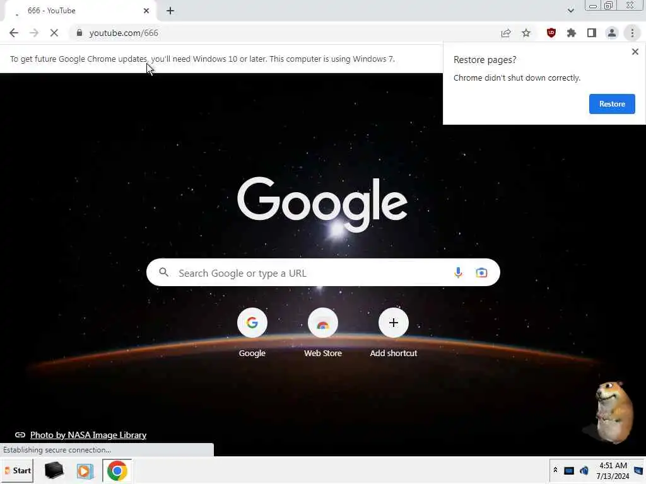Viewport: 646px width, 484px height.
Task: Close the 666 - YouTube tab
Action: click(x=146, y=11)
